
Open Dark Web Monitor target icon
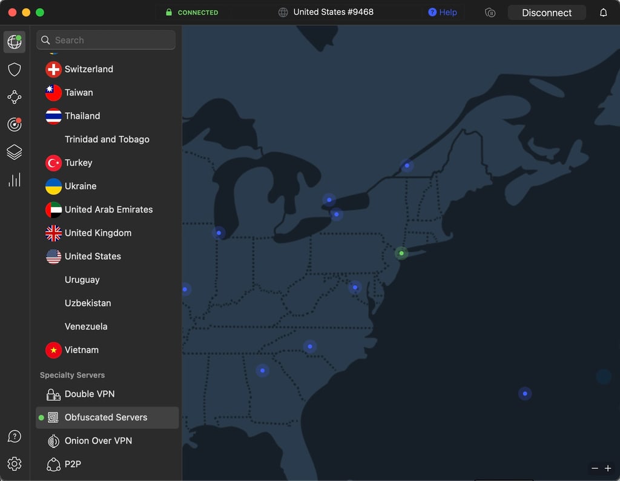click(x=15, y=125)
